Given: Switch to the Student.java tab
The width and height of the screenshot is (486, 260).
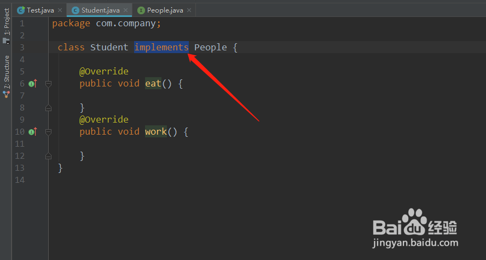Looking at the screenshot, I should 100,10.
